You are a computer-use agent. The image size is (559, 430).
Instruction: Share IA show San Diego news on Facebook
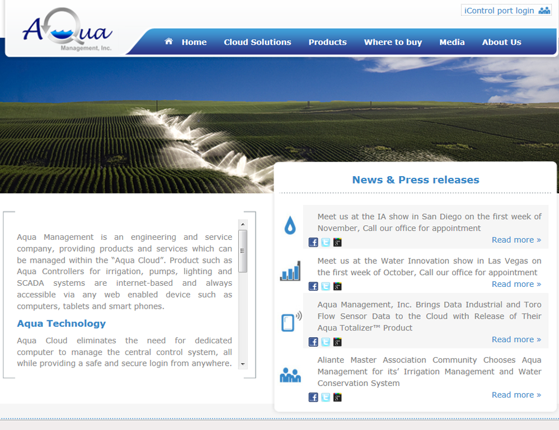[x=313, y=243]
